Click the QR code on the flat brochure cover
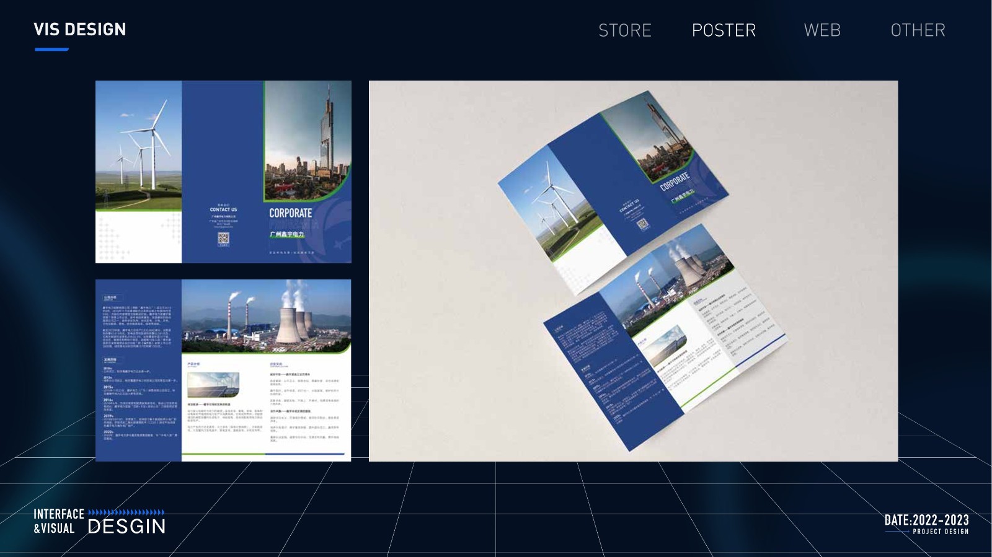Image resolution: width=992 pixels, height=557 pixels. coord(223,239)
